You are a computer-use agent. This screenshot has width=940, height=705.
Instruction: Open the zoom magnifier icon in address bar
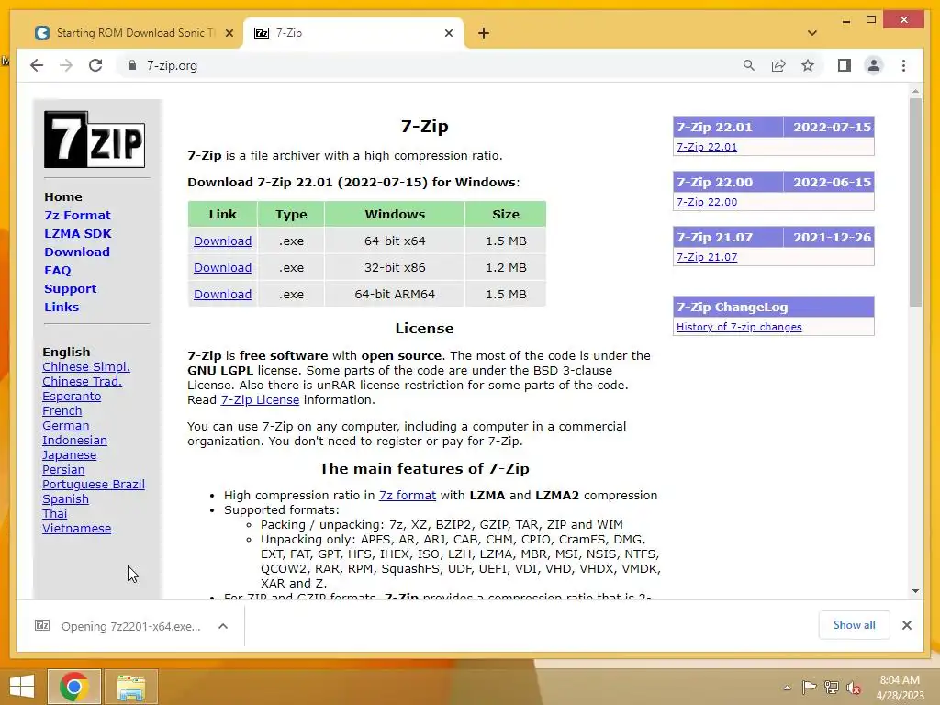point(749,65)
